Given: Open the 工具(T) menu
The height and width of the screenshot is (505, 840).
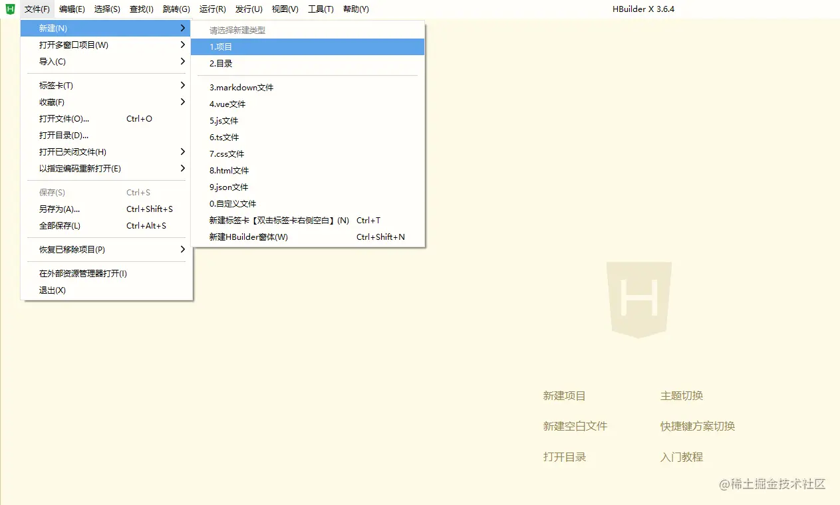Looking at the screenshot, I should (x=321, y=9).
